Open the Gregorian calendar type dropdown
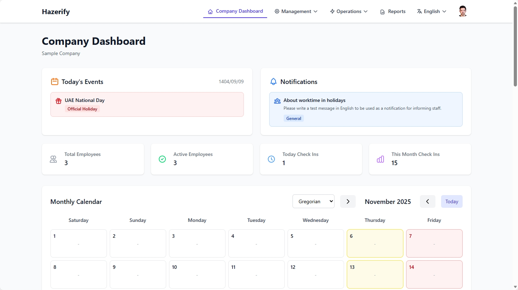The image size is (518, 290). click(313, 201)
